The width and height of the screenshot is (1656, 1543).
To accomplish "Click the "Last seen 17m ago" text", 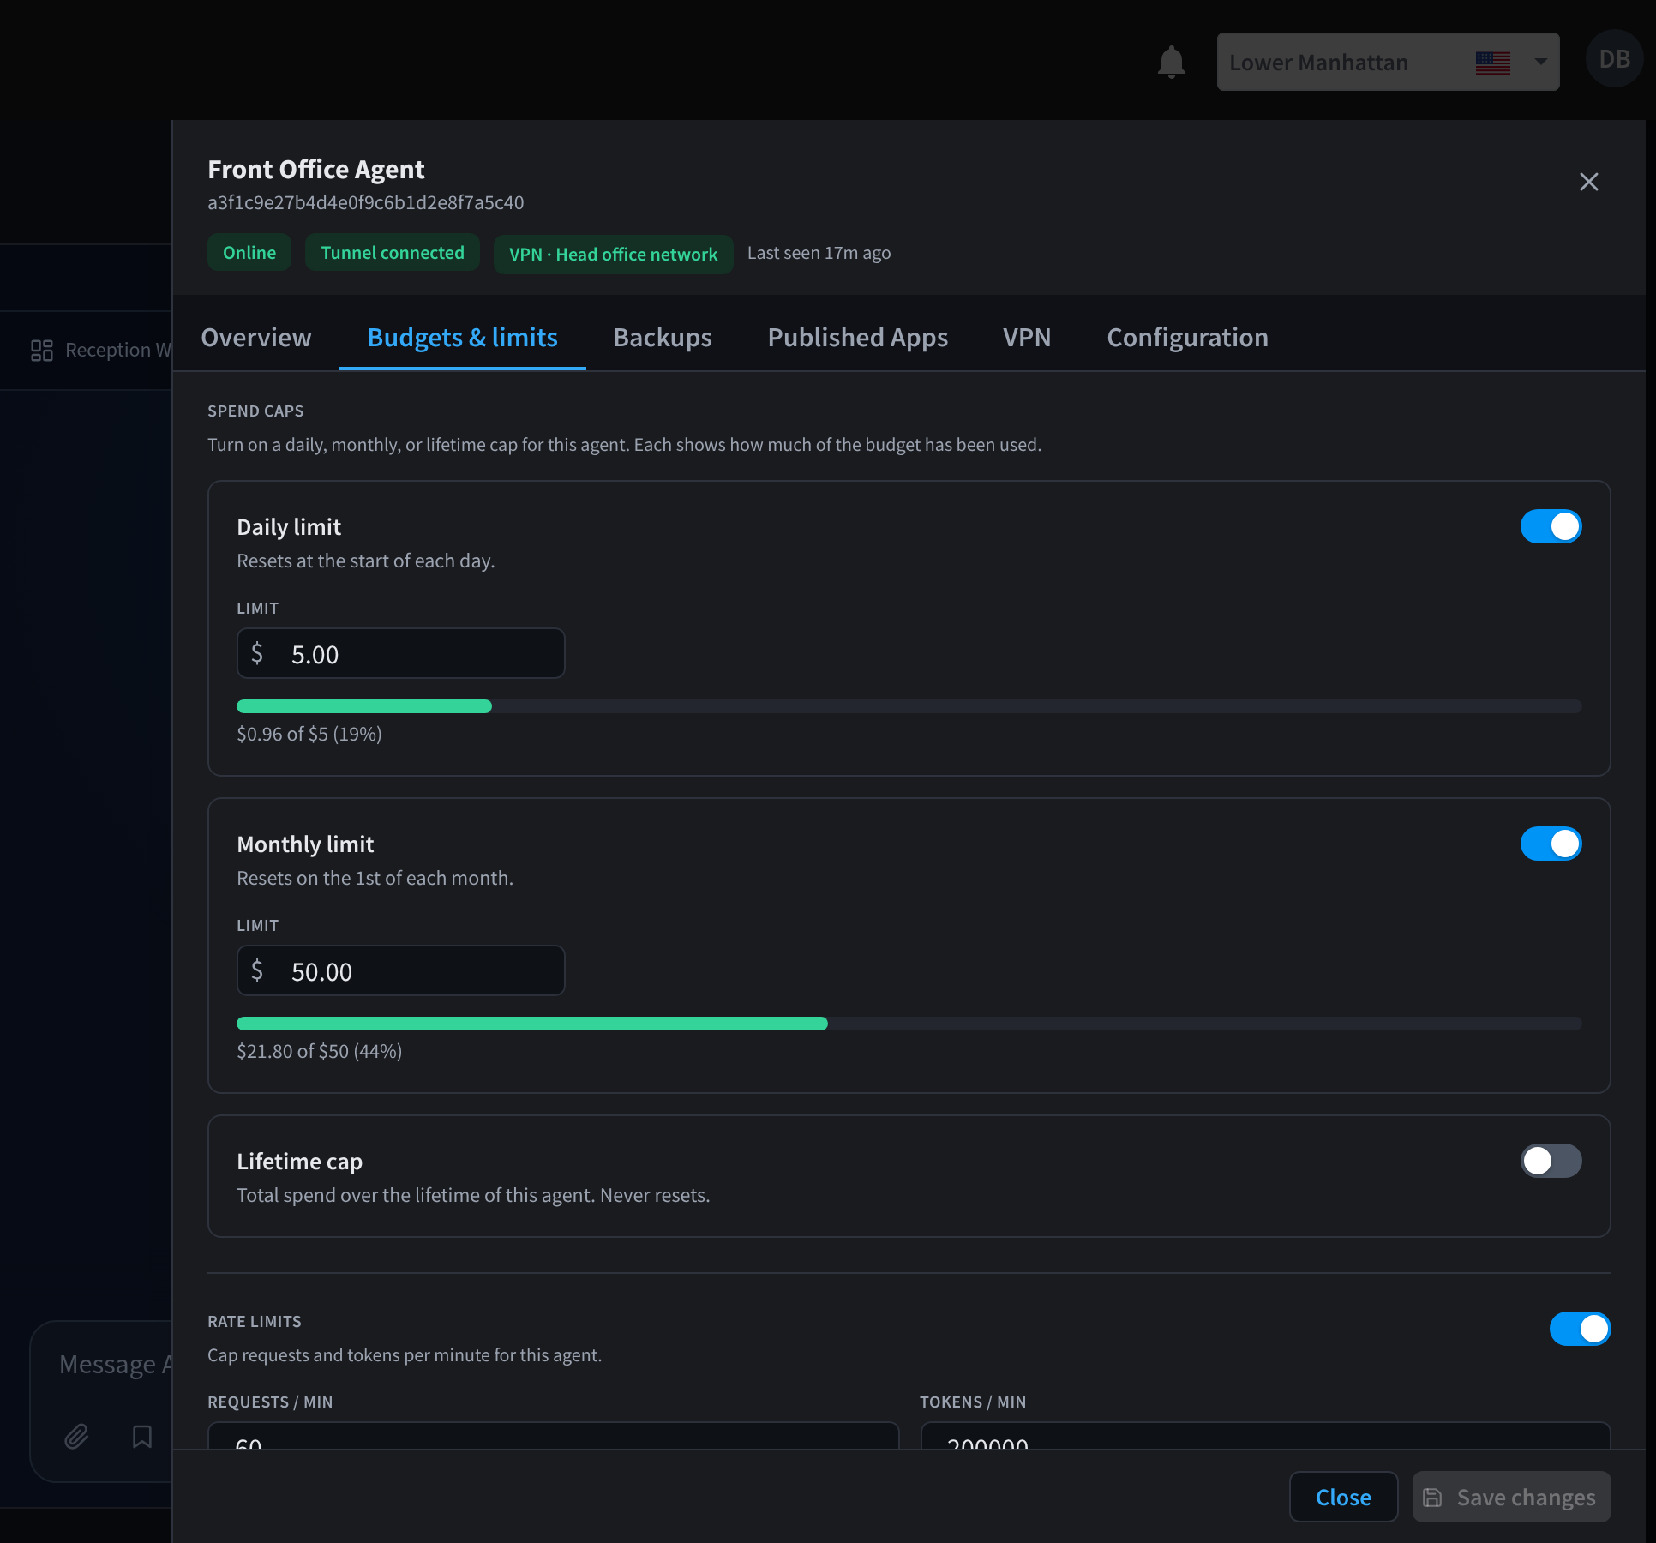I will point(819,253).
